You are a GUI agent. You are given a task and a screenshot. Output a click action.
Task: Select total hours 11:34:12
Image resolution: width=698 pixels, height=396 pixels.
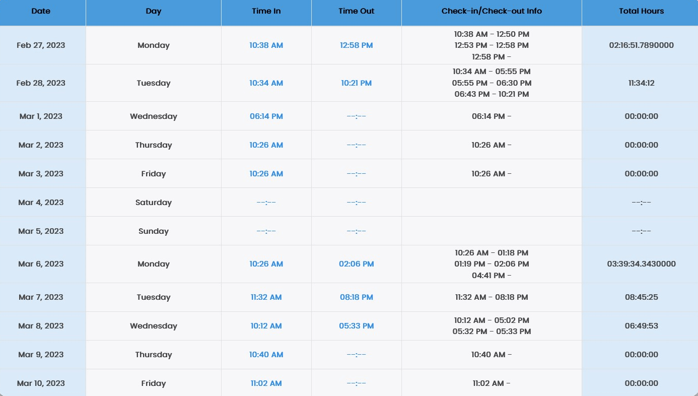[x=642, y=83]
